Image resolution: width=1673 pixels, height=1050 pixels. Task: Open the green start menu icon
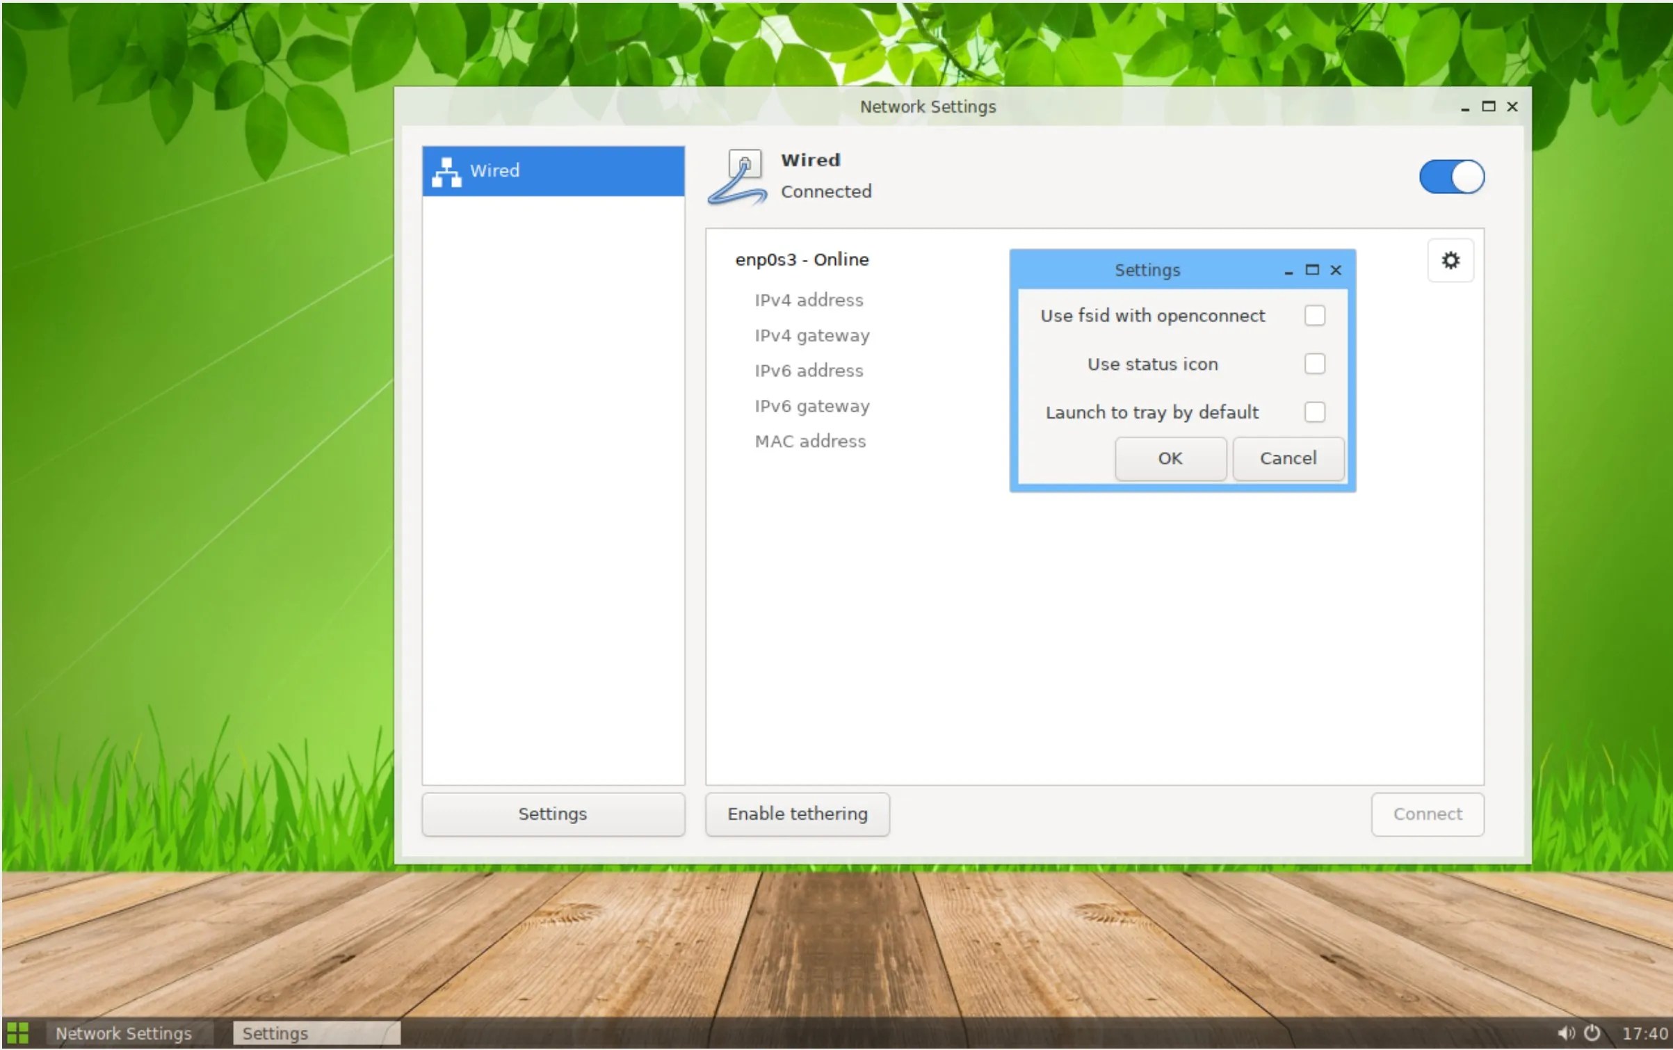[x=17, y=1033]
